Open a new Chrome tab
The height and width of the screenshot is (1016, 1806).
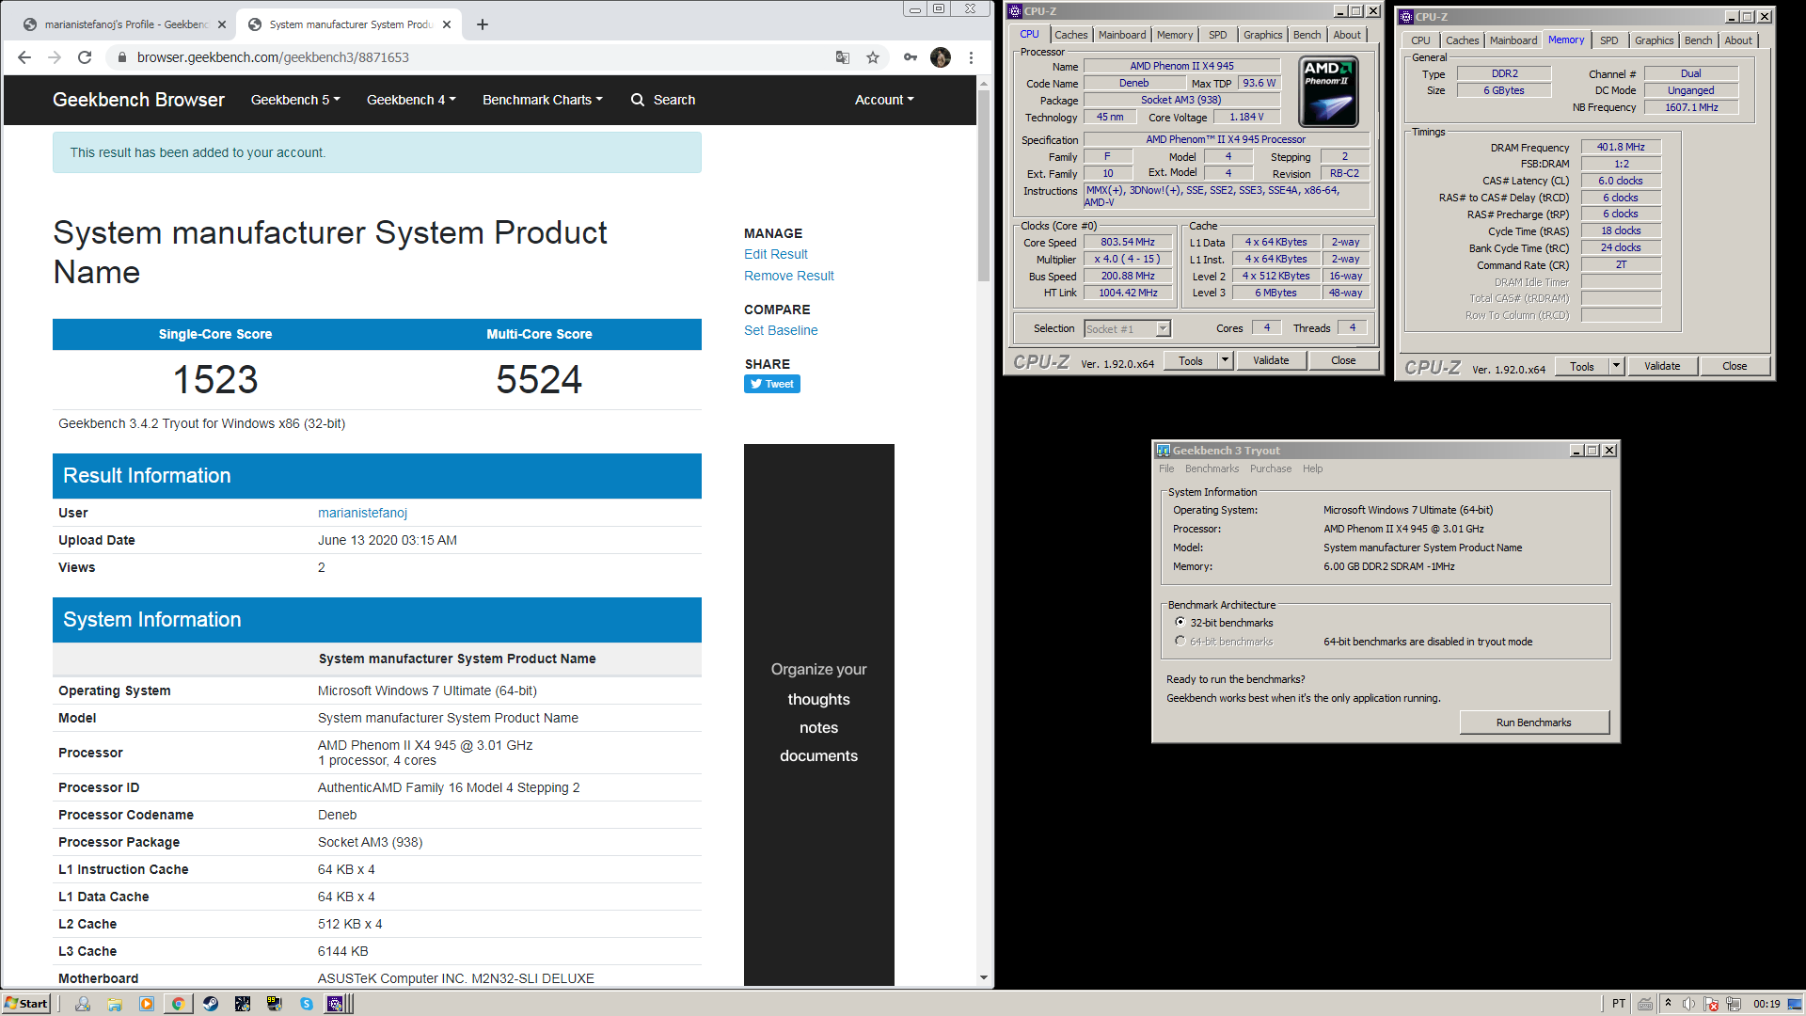(483, 24)
